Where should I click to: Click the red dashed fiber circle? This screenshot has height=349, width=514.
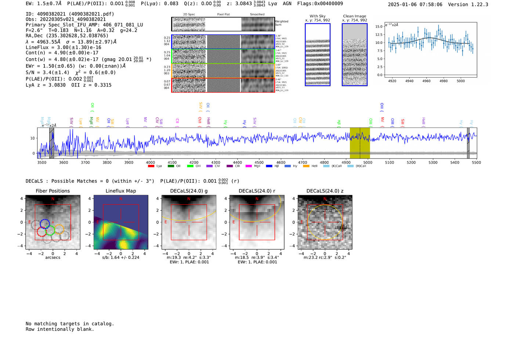pos(41,231)
